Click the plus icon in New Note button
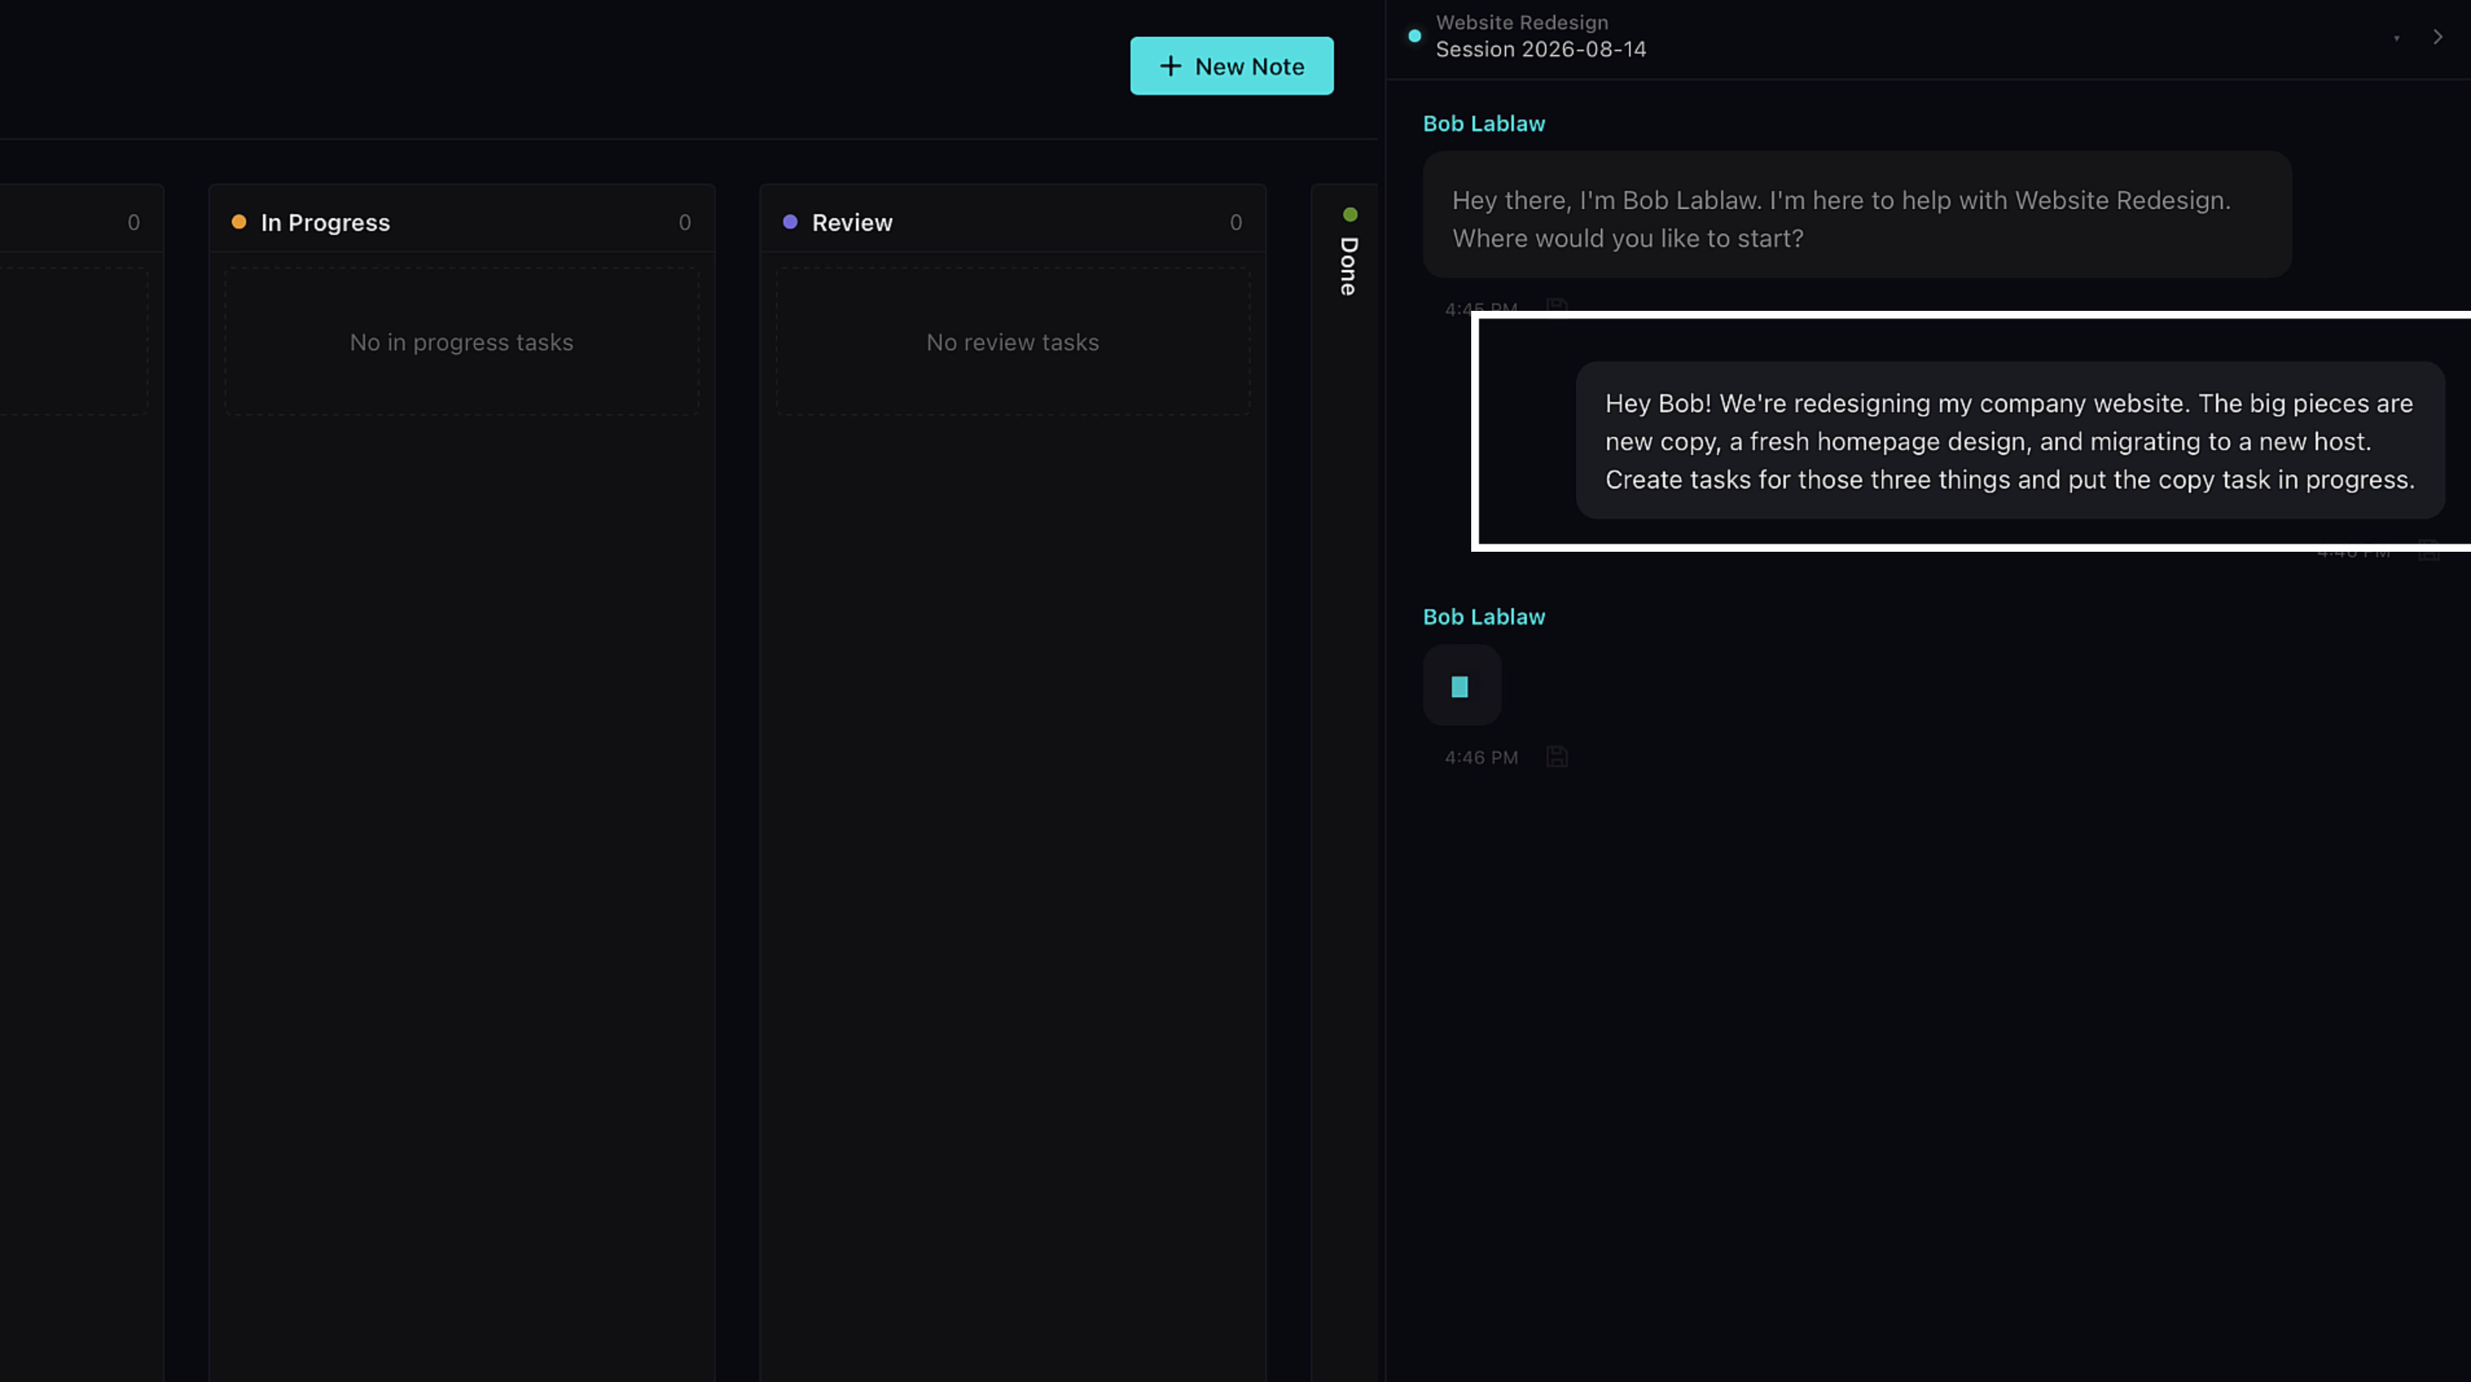 [x=1170, y=66]
